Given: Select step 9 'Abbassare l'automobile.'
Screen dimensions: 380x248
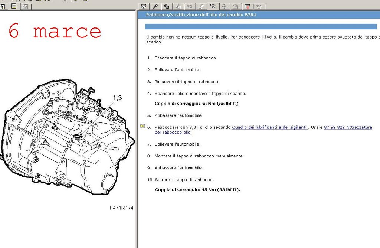Looking at the screenshot, I should click(x=179, y=168).
